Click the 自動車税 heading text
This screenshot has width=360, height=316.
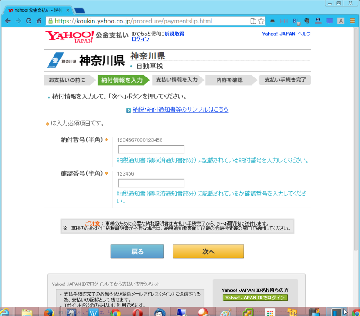[149, 66]
